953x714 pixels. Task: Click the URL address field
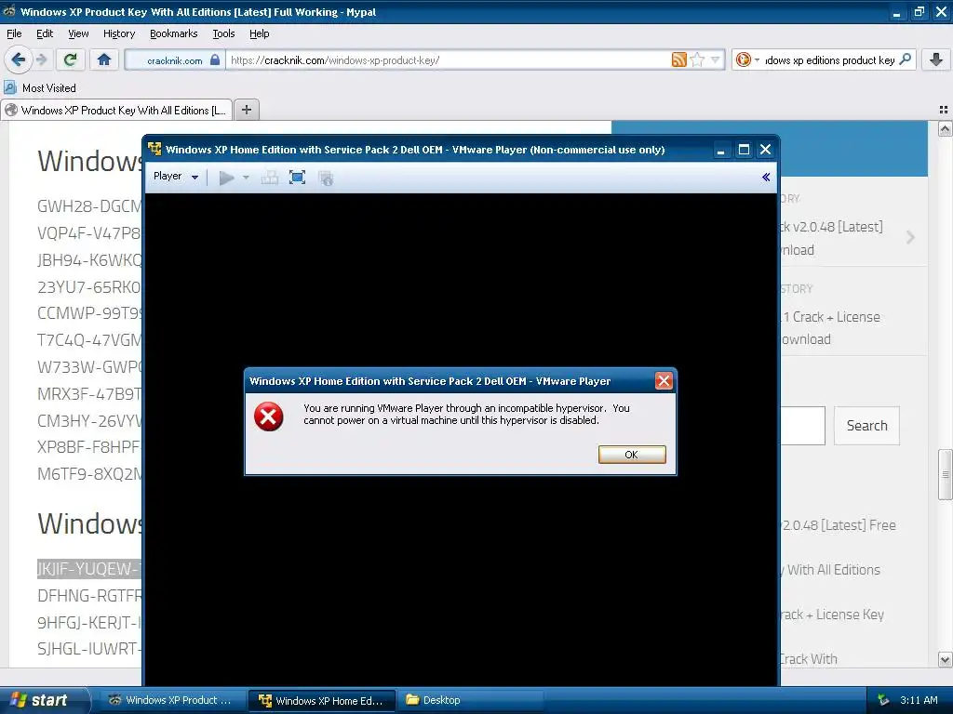(x=448, y=60)
